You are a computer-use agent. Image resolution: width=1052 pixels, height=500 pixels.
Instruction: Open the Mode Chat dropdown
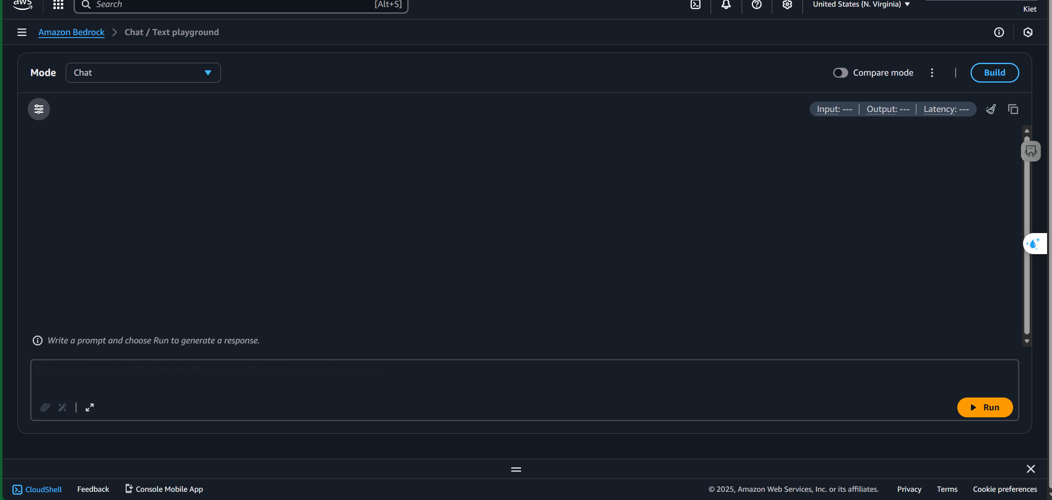pos(143,73)
